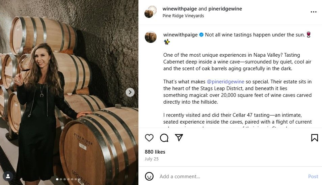Image resolution: width=322 pixels, height=185 pixels.
Task: Open the overlapping avatars in the post header
Action: [151, 12]
